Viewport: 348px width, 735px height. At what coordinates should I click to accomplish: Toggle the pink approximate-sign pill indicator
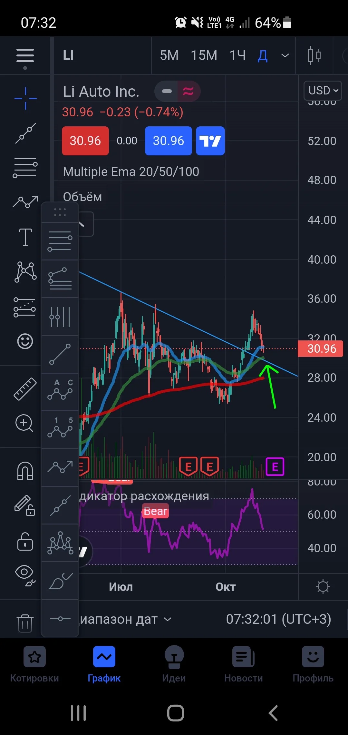pyautogui.click(x=188, y=91)
